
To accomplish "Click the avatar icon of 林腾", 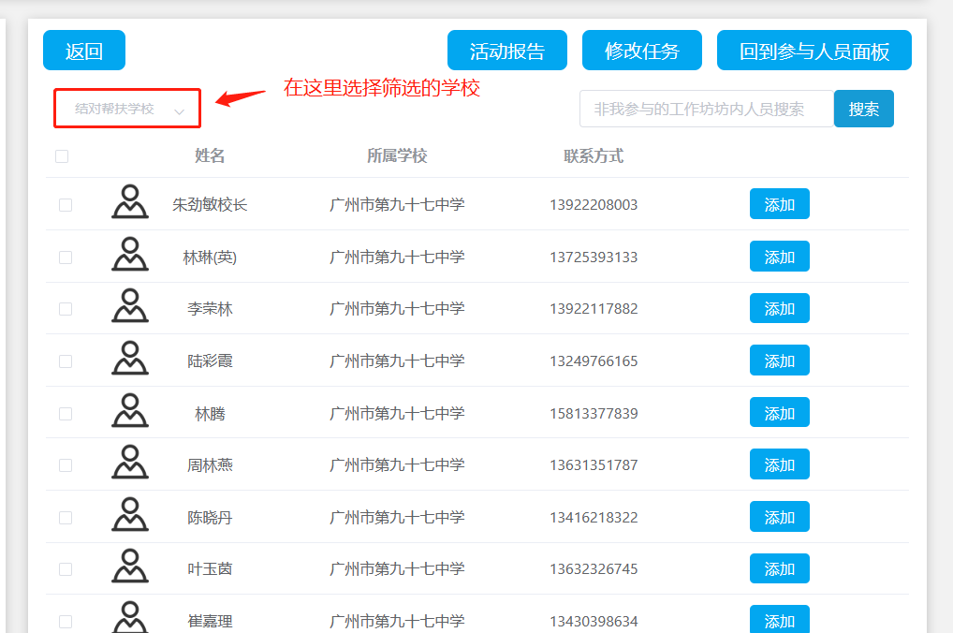I will pos(130,410).
